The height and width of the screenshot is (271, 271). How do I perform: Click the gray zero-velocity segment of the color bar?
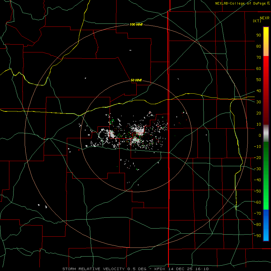coord(266,133)
